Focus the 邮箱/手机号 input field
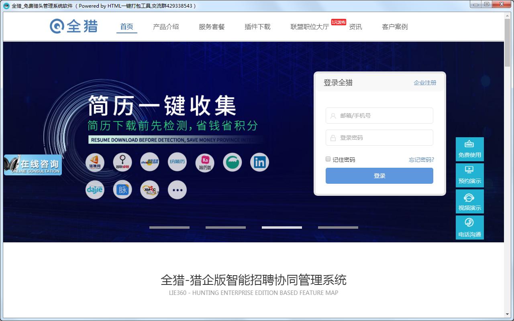This screenshot has width=514, height=321. click(x=379, y=116)
